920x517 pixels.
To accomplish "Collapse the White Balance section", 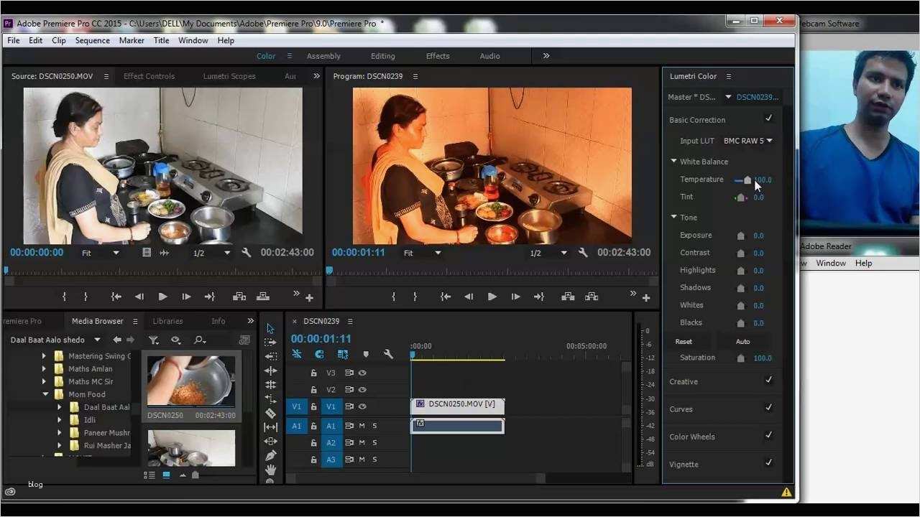I will pos(674,162).
